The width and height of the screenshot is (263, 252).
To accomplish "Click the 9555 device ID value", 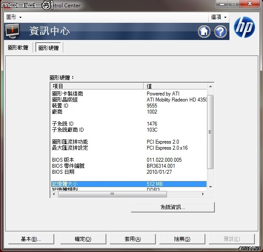I will click(x=152, y=106).
